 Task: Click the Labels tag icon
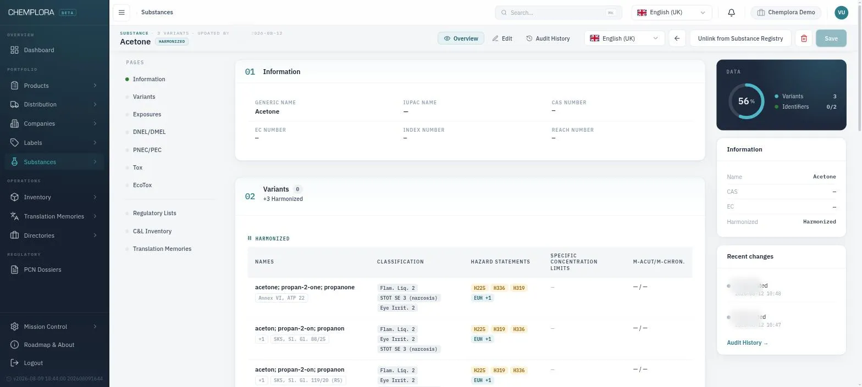tap(15, 143)
